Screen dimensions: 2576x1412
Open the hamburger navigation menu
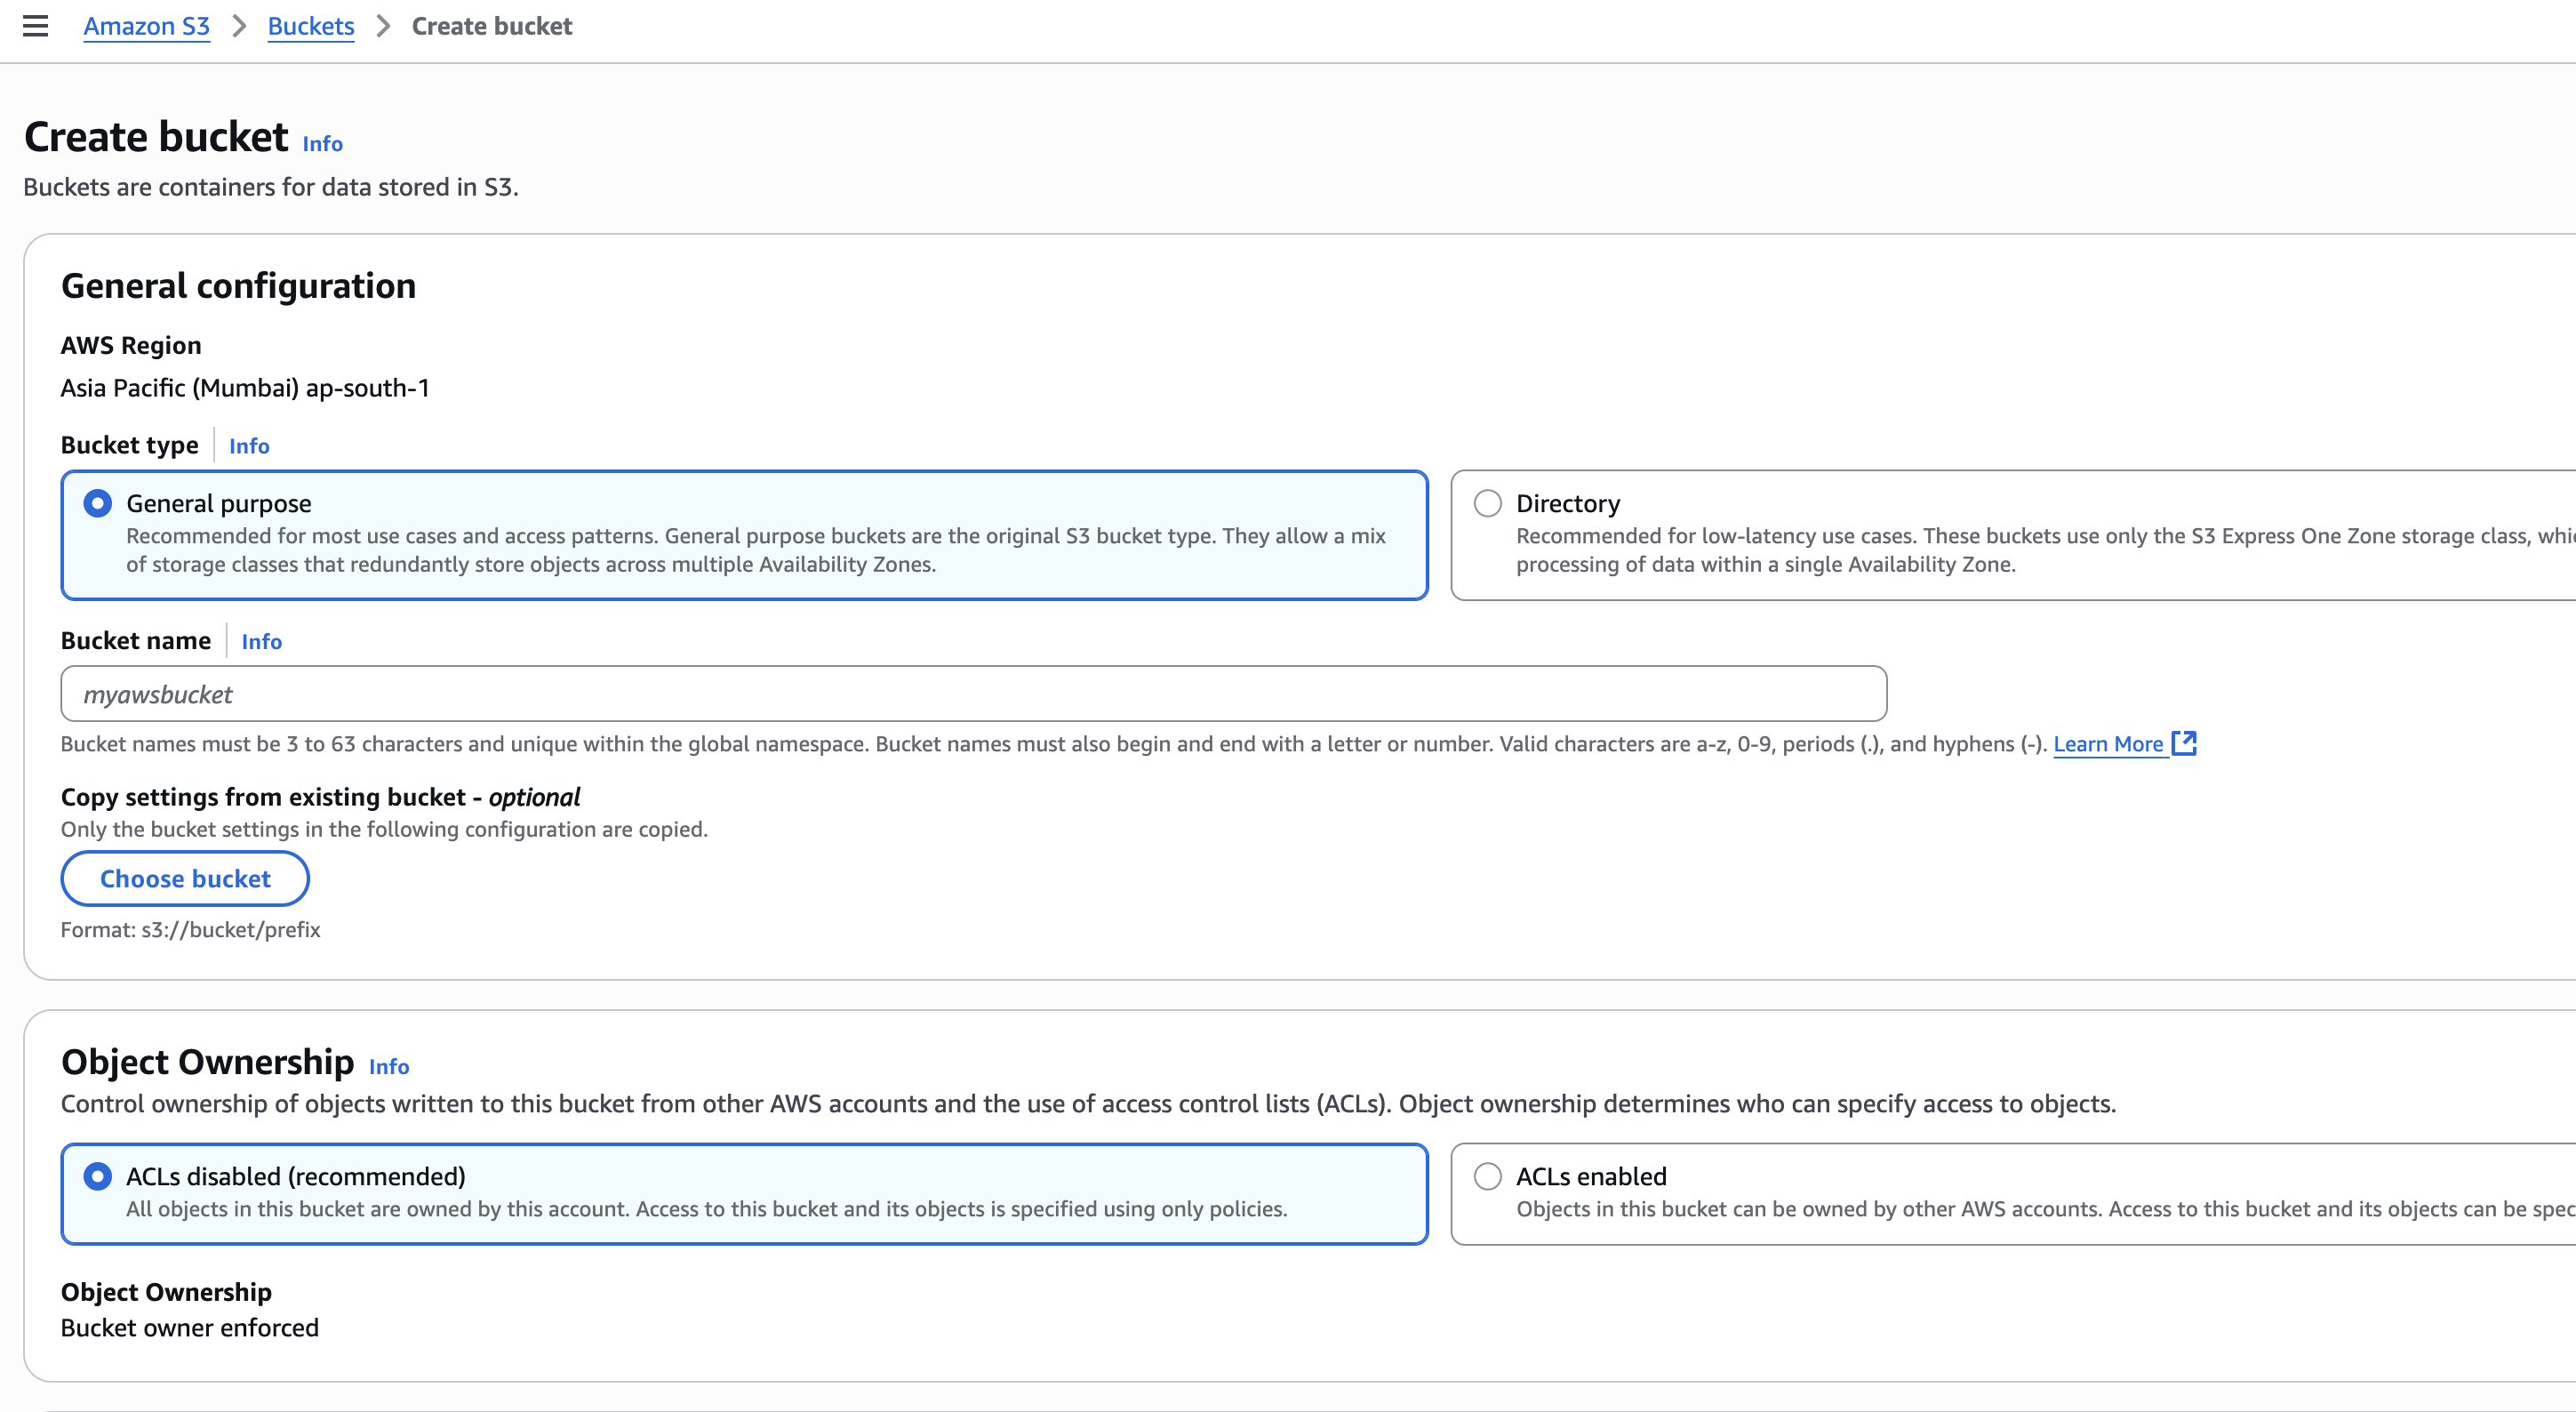[x=35, y=26]
